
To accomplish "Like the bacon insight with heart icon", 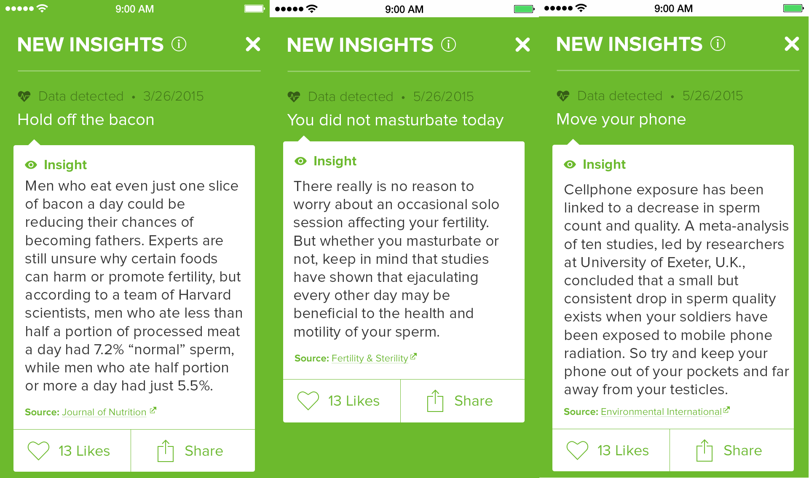I will 38,451.
